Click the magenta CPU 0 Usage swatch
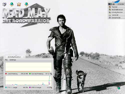 pos(30,87)
